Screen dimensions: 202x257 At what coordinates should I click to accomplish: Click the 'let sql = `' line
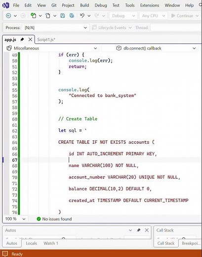pos(73,130)
